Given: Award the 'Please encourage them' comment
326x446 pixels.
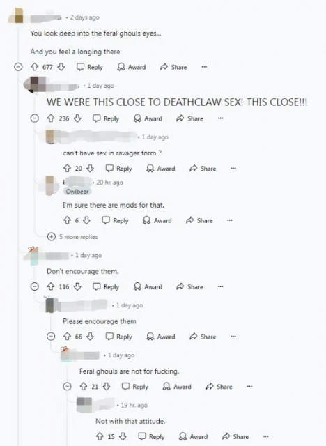Looking at the screenshot, I should pos(161,337).
